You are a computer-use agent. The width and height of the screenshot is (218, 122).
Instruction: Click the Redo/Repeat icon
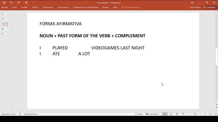(x=19, y=2)
